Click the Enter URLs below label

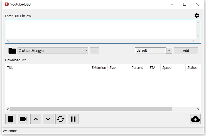click(x=18, y=16)
